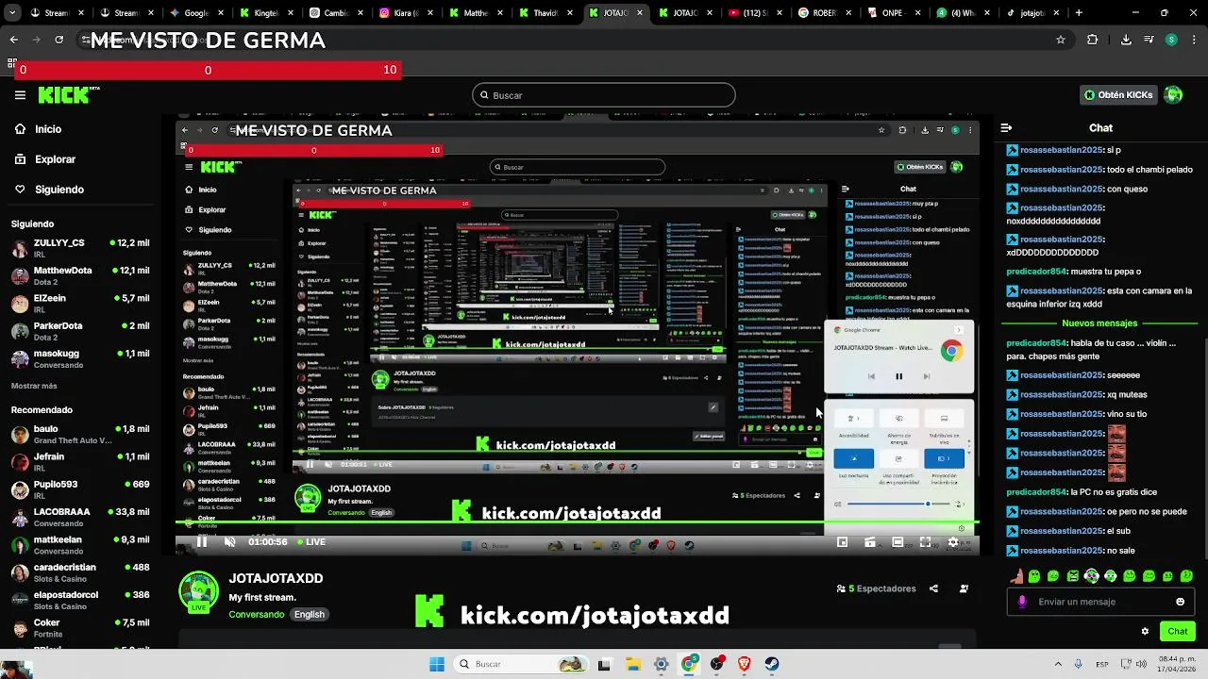Click the English language tag
Viewport: 1208px width, 679px height.
(309, 614)
